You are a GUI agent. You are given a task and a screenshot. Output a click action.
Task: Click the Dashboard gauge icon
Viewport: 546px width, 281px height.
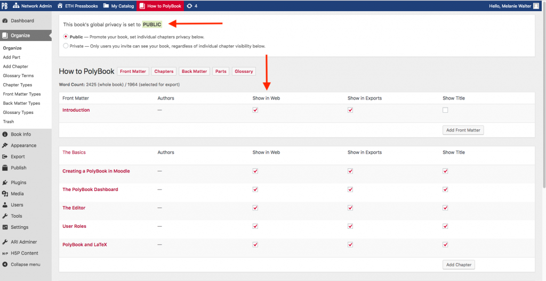pos(5,21)
